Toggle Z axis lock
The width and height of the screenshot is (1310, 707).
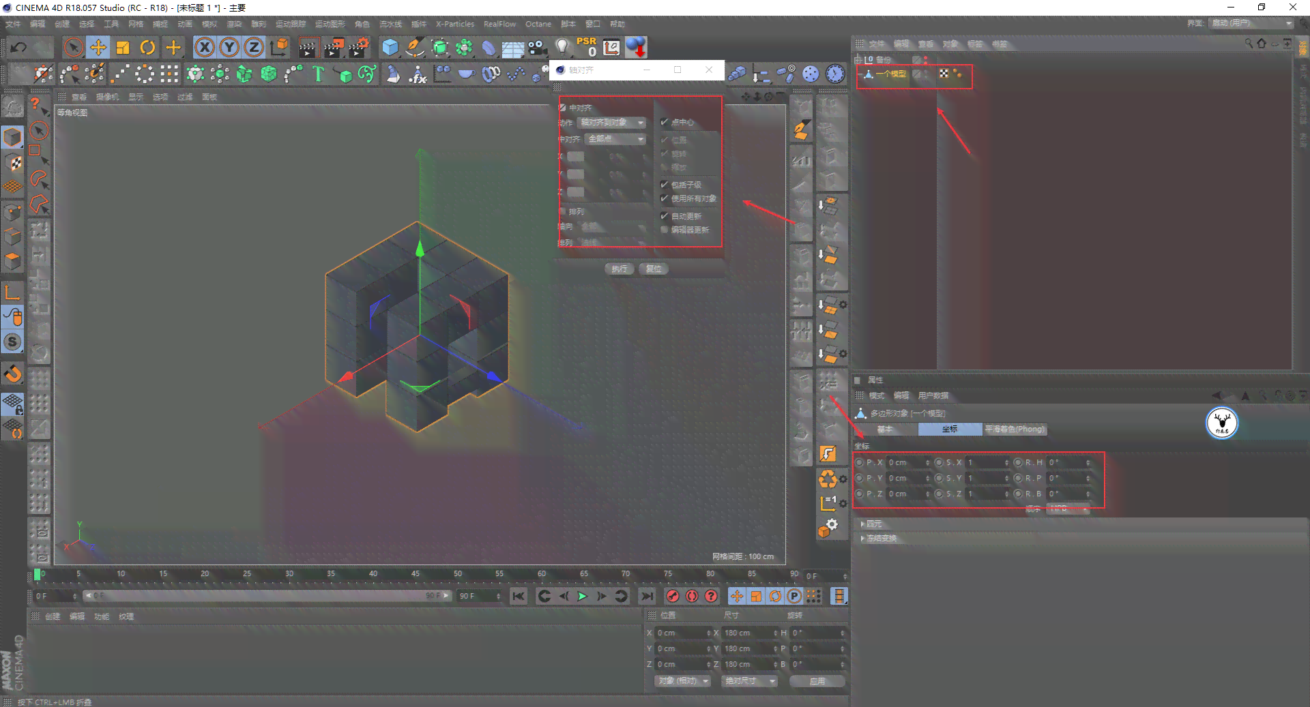coord(254,47)
